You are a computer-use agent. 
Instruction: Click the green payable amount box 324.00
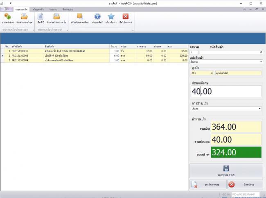point(236,152)
